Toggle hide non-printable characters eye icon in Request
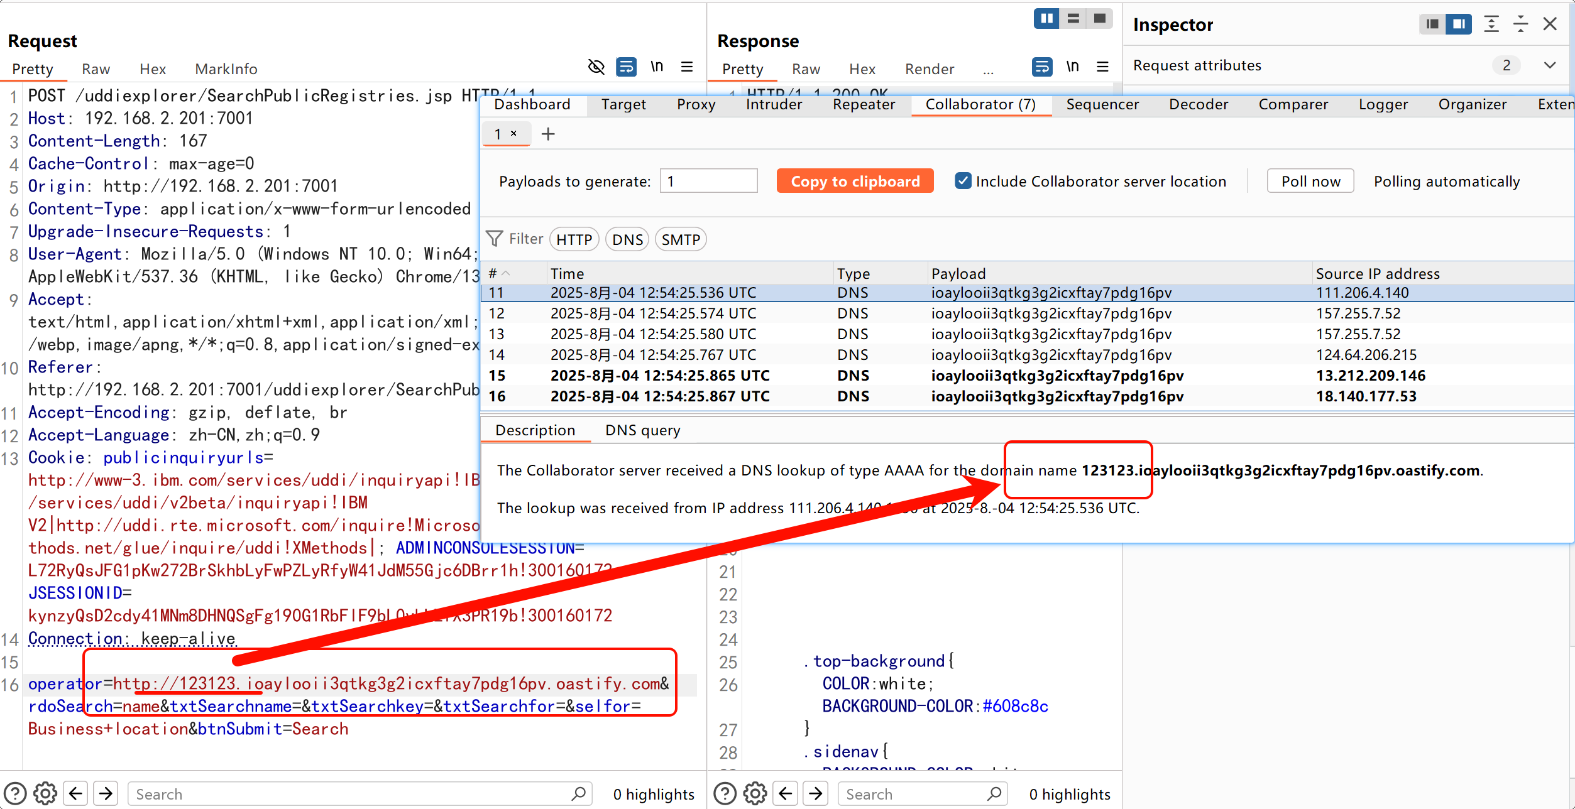This screenshot has height=809, width=1575. click(595, 67)
